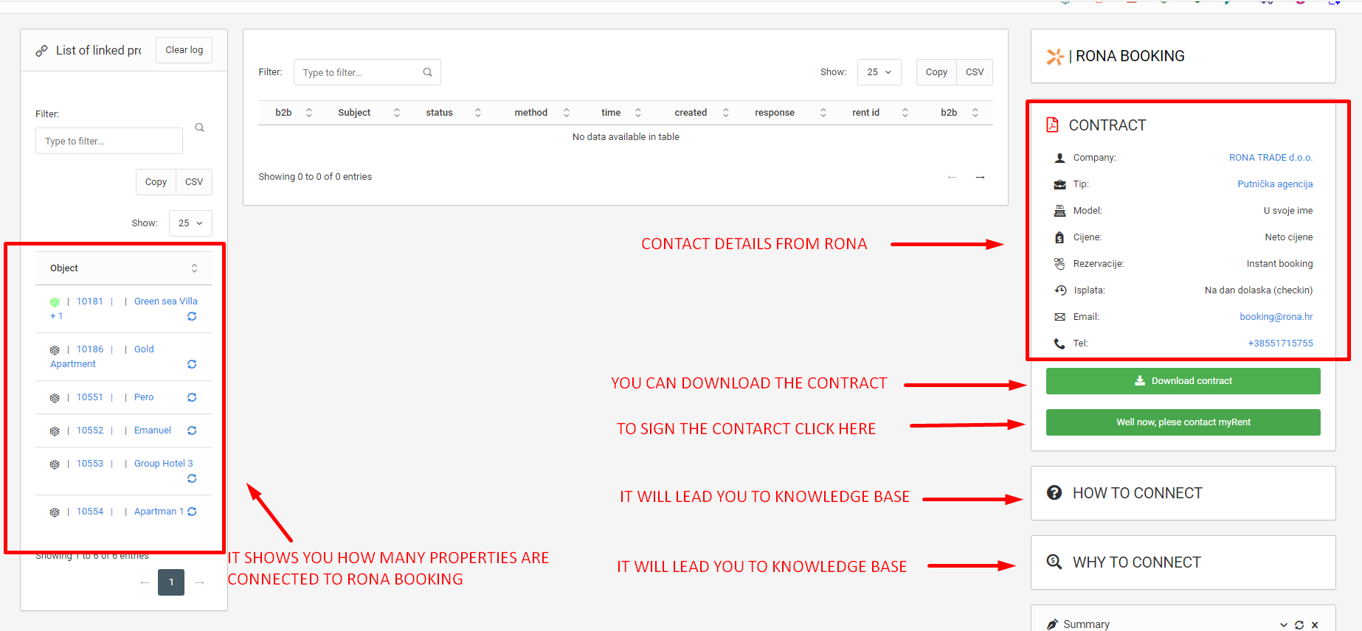Screen dimensions: 1362x631
Task: Refresh the Apartman 1 row
Action: pos(192,512)
